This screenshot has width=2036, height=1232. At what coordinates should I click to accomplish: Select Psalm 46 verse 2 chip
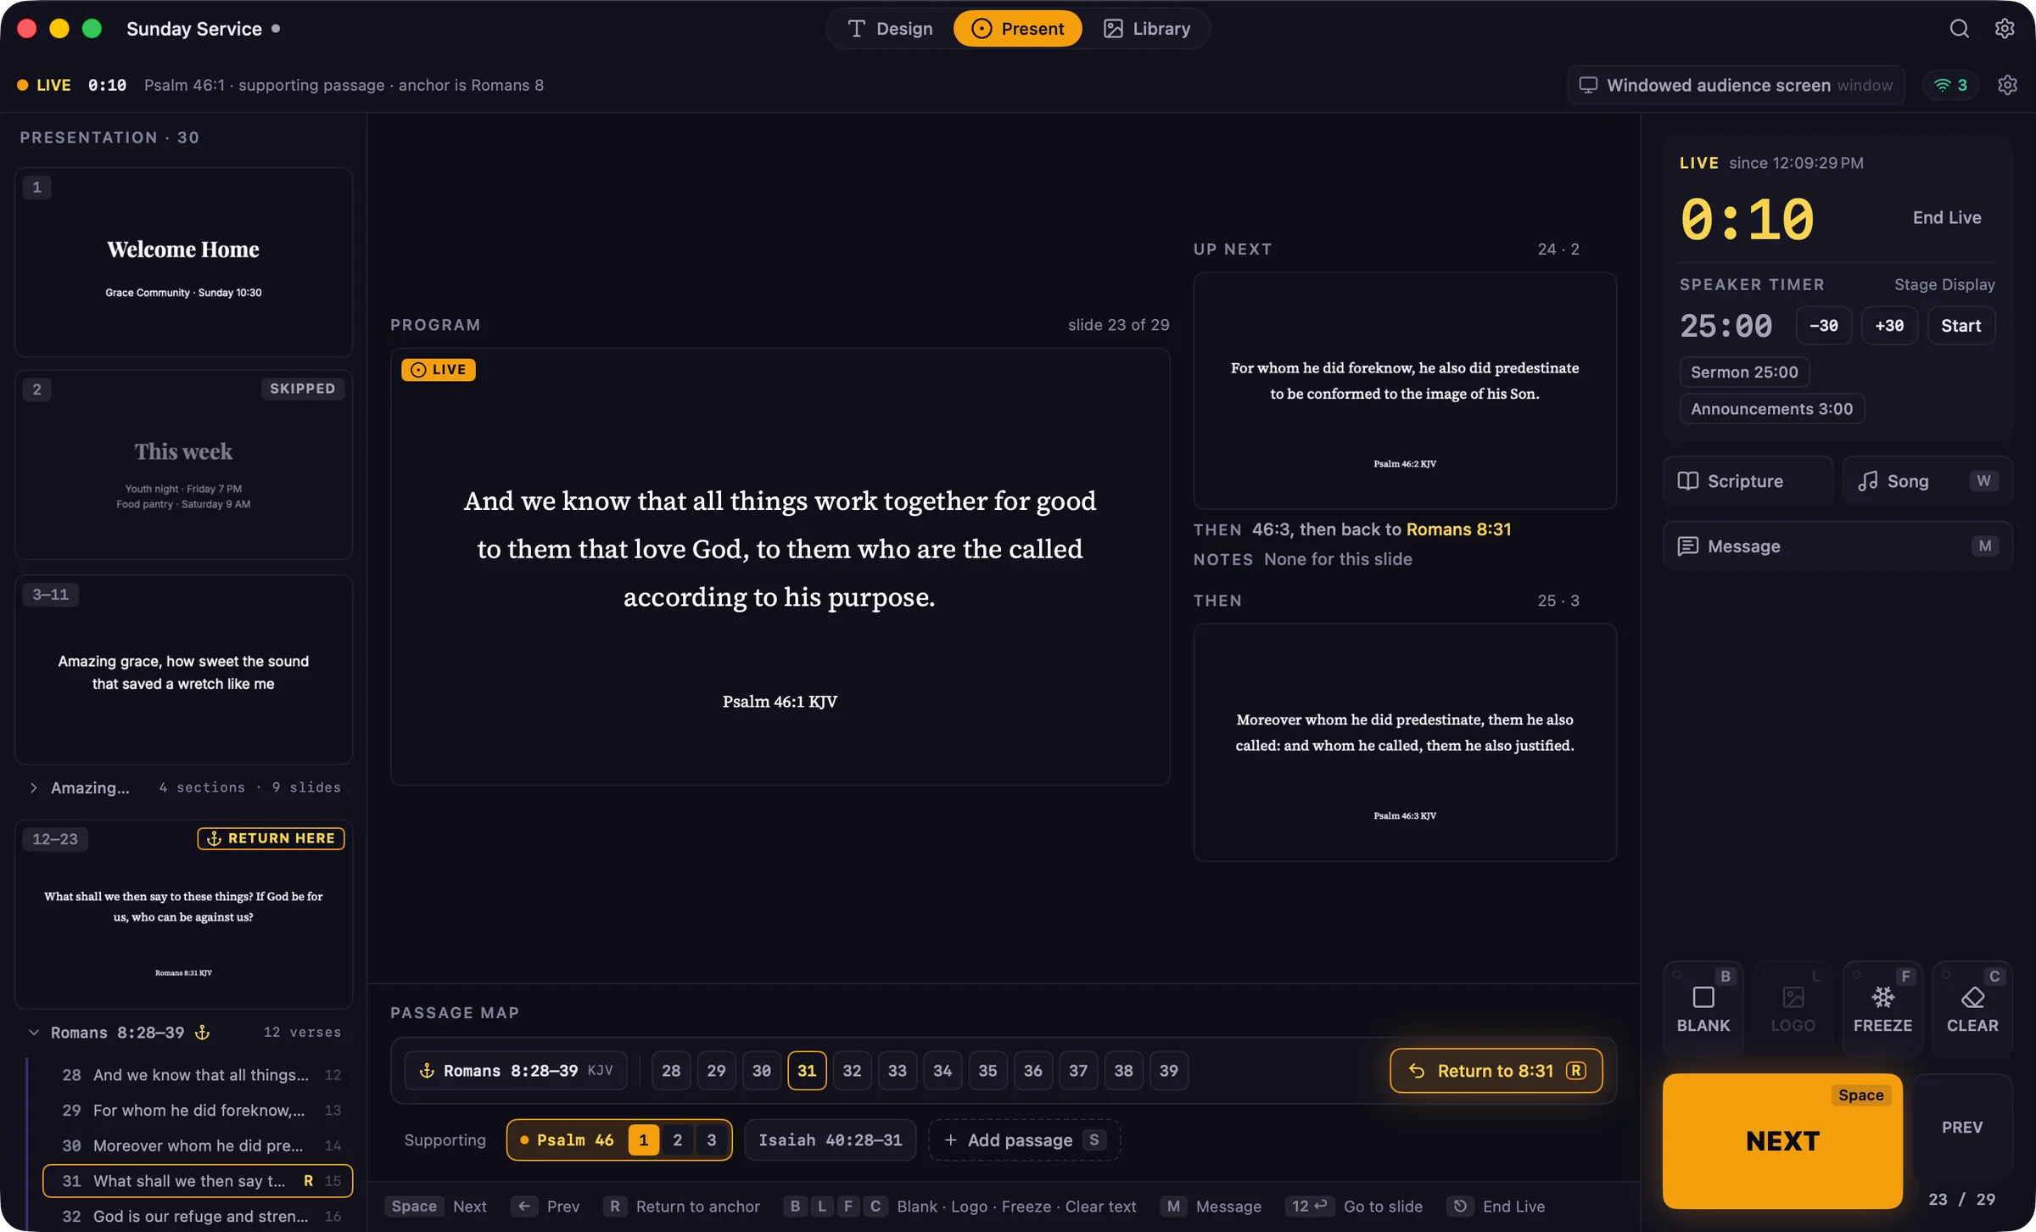[x=677, y=1140]
